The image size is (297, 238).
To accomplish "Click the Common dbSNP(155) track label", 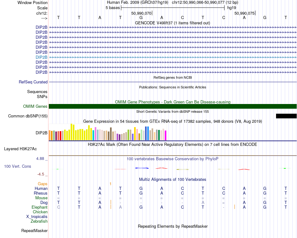I will coord(28,116).
